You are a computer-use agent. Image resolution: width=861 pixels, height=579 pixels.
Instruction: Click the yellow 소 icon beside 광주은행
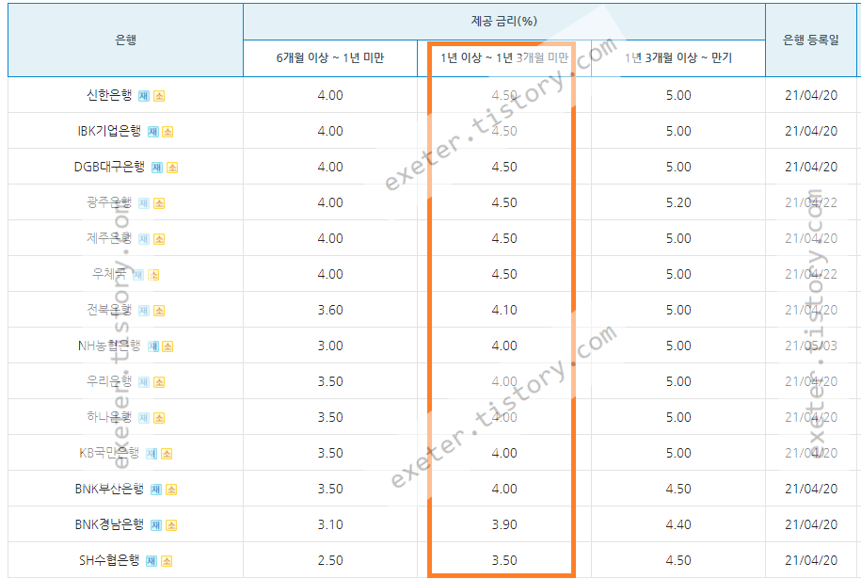[x=159, y=203]
